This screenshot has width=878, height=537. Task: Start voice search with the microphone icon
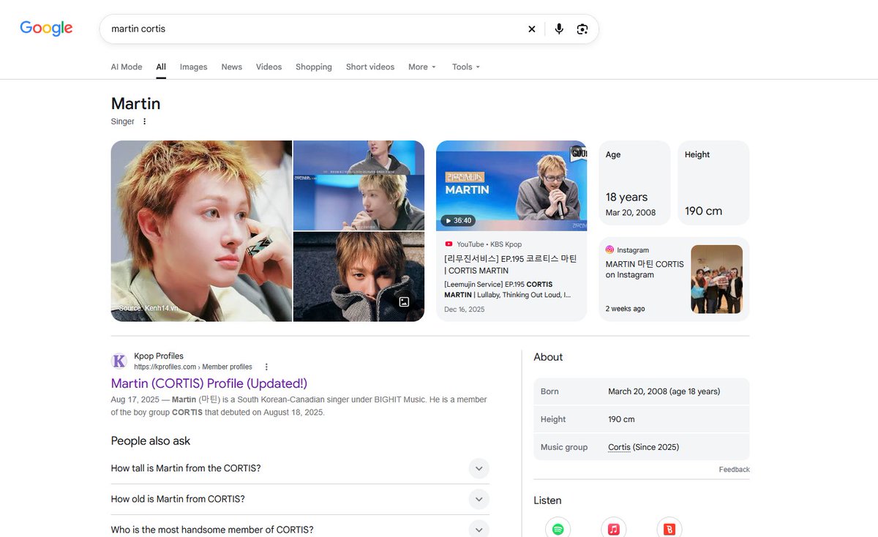pyautogui.click(x=559, y=29)
